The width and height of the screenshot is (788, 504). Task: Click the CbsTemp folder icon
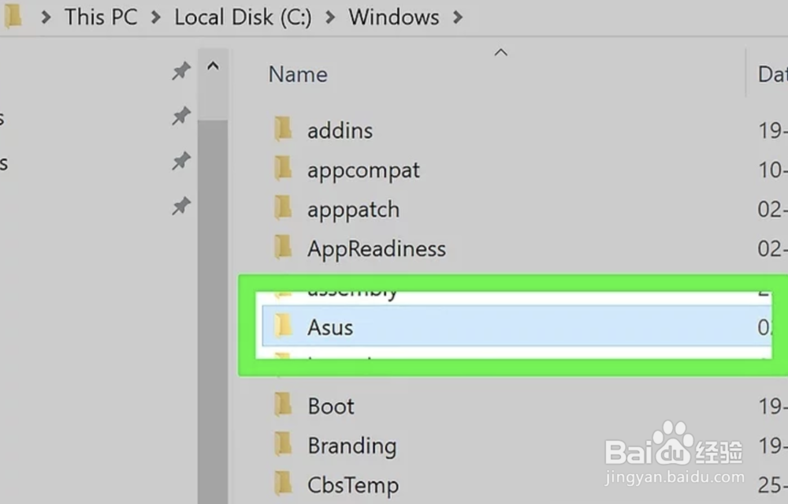(x=283, y=483)
